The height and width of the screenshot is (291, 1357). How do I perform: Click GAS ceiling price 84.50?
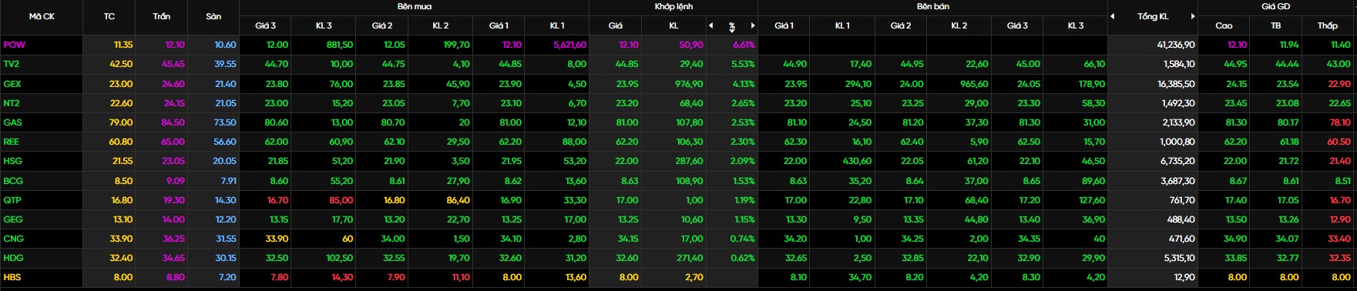tap(173, 122)
